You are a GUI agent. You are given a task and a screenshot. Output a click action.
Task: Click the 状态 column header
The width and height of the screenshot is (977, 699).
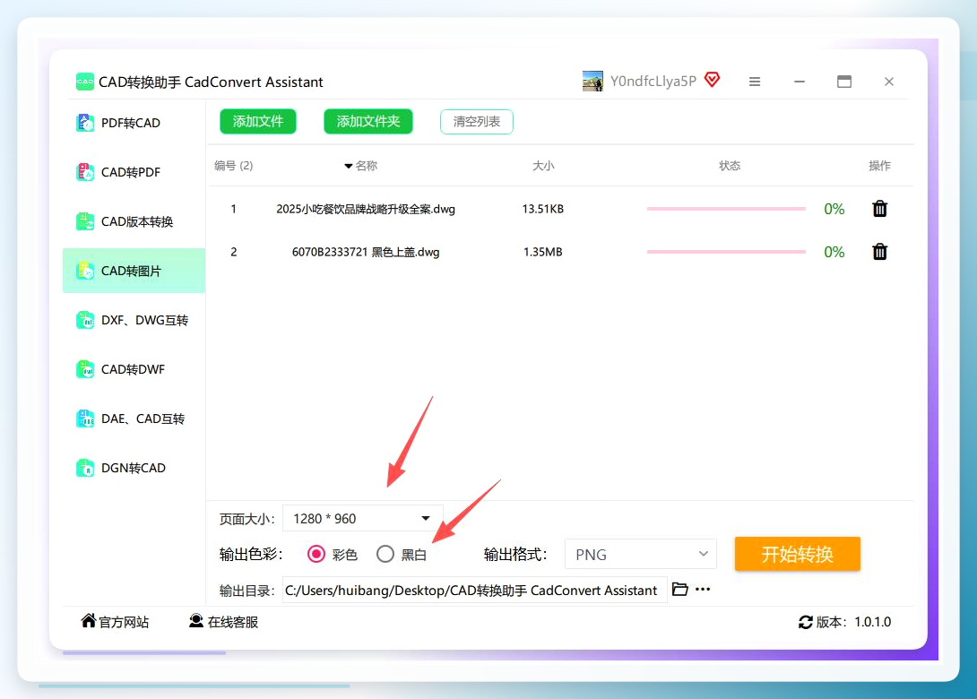730,166
